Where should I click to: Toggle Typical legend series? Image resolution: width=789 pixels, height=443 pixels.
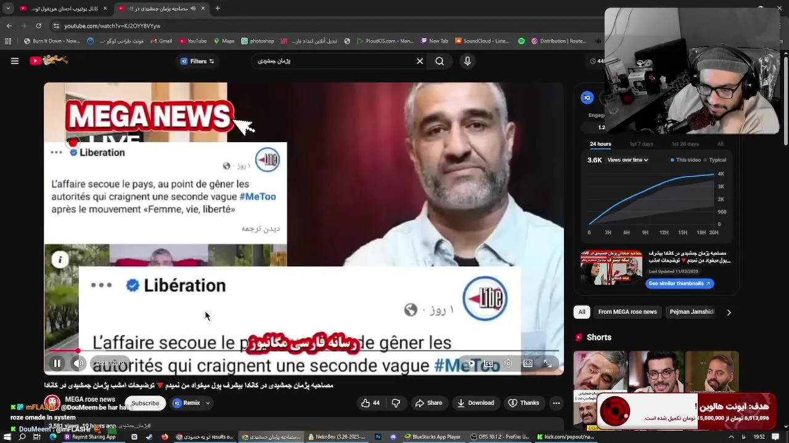click(715, 160)
